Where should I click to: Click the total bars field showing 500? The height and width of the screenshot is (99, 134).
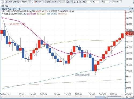point(105,2)
